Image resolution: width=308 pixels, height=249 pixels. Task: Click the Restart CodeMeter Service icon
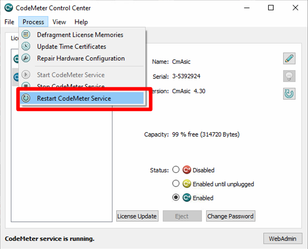26,98
